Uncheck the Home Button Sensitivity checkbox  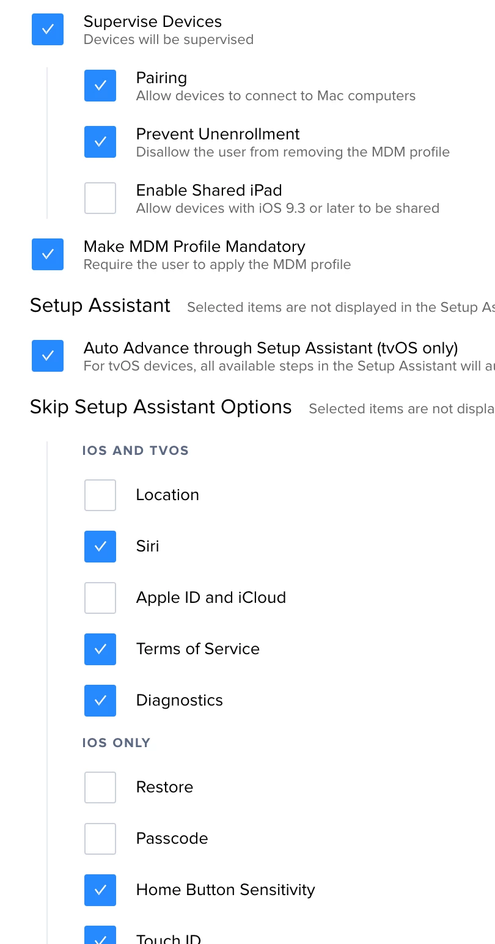pyautogui.click(x=100, y=890)
